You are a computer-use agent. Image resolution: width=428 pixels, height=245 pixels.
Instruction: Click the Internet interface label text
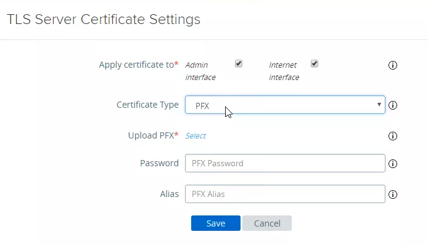(284, 71)
